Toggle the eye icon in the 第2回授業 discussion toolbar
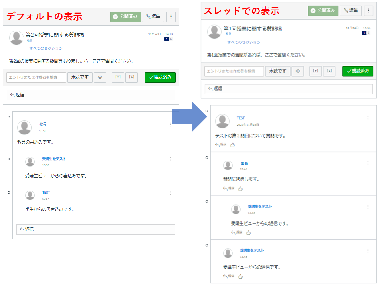 point(100,77)
